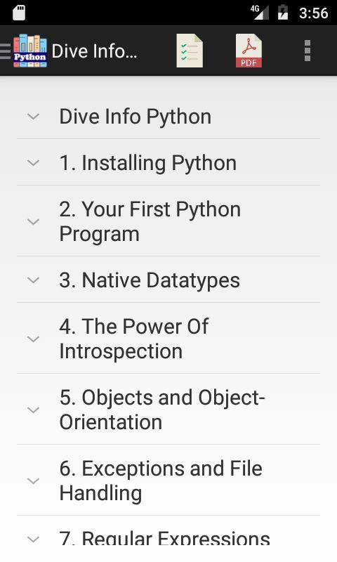Viewport: 337px width, 562px height.
Task: Open the 1. Installing Python chapter title
Action: (x=148, y=163)
